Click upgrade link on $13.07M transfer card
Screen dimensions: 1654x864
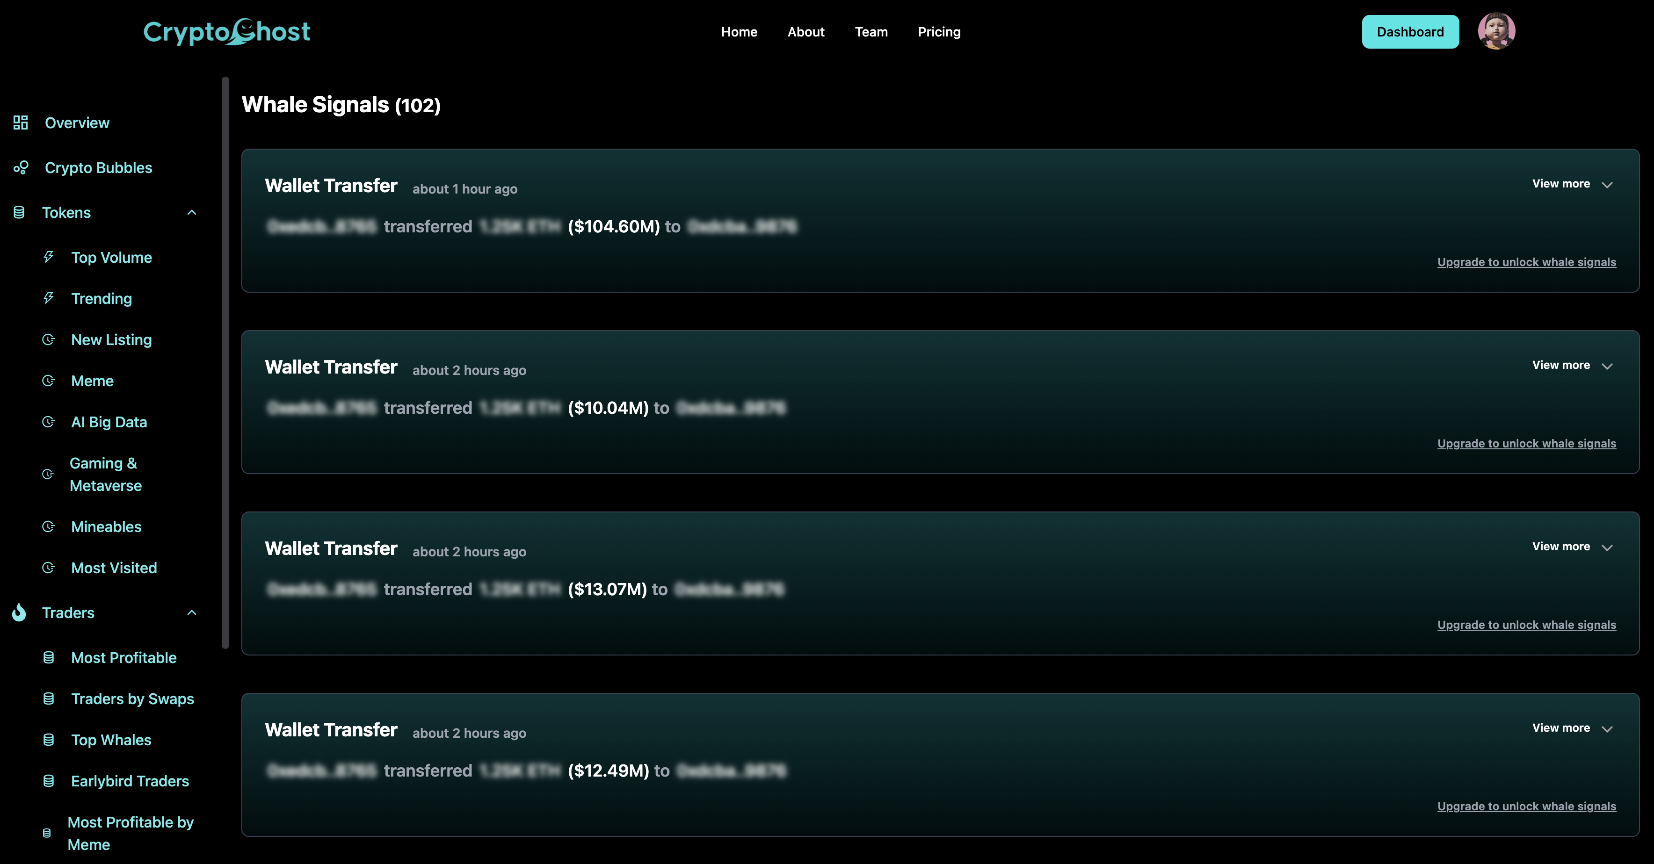click(1526, 625)
